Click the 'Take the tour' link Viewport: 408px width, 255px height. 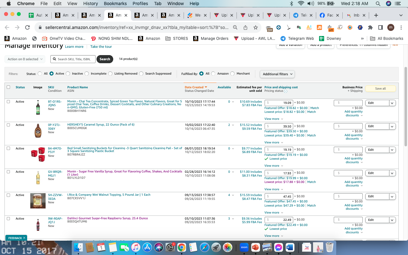(101, 47)
